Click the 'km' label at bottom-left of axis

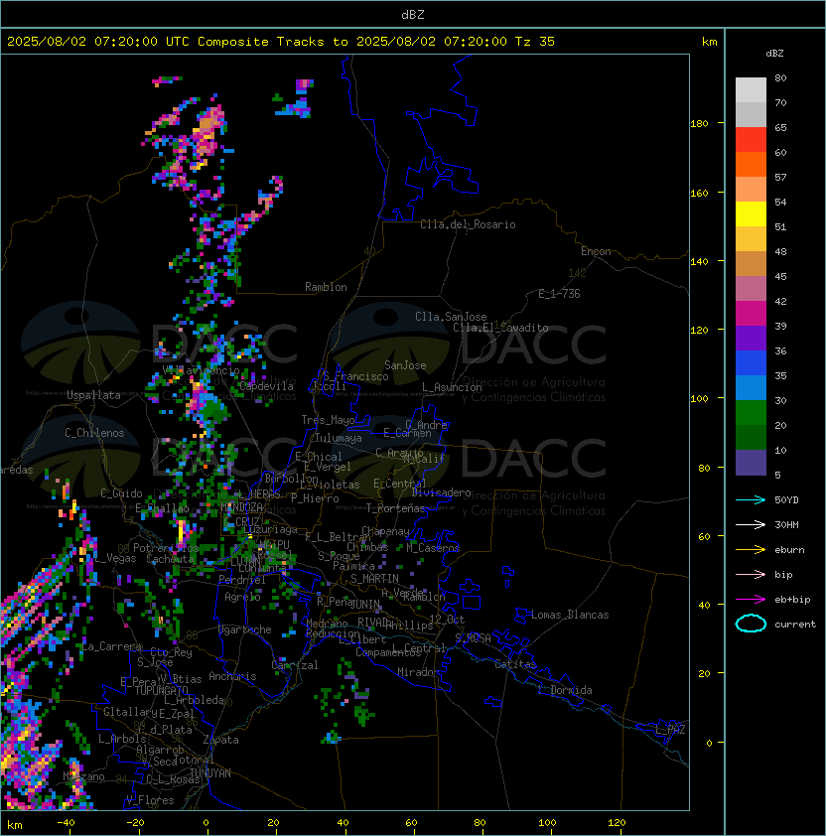click(x=15, y=825)
